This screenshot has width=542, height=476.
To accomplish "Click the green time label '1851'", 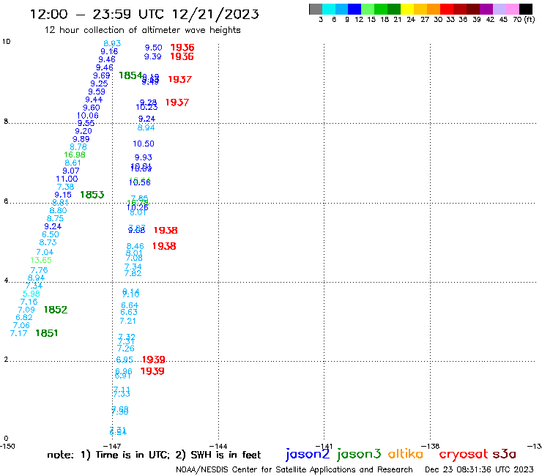I will click(x=47, y=333).
